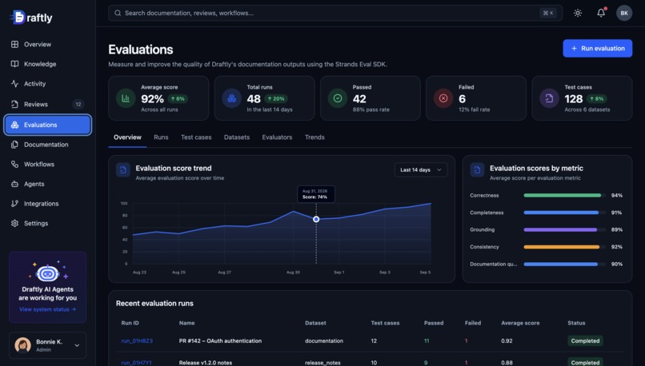Click Completed status for OAuth authentication run
This screenshot has height=366, width=645.
[585, 341]
